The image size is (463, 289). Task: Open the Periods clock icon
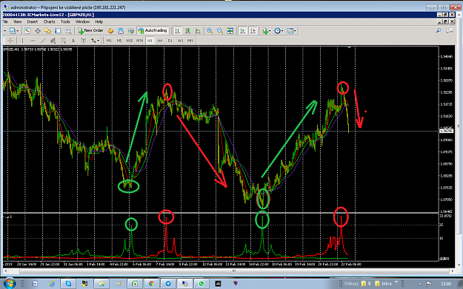pyautogui.click(x=277, y=30)
